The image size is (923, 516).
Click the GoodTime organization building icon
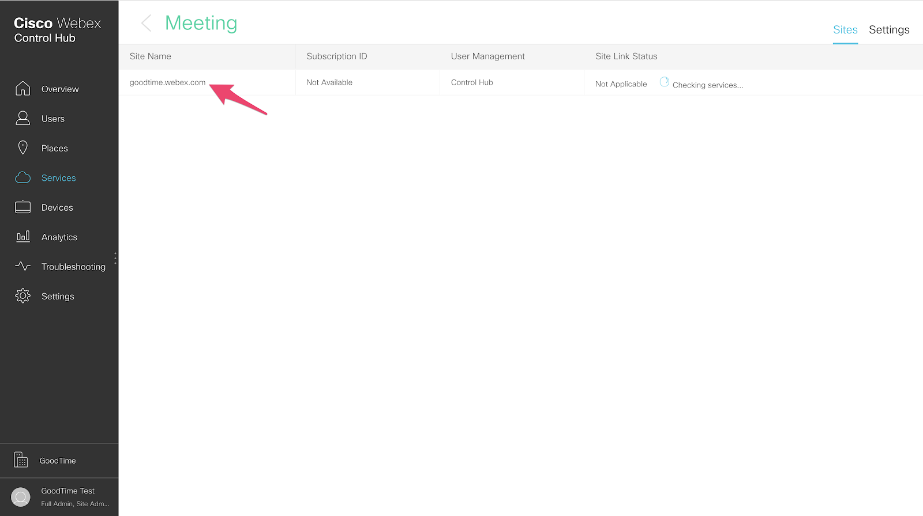(21, 460)
